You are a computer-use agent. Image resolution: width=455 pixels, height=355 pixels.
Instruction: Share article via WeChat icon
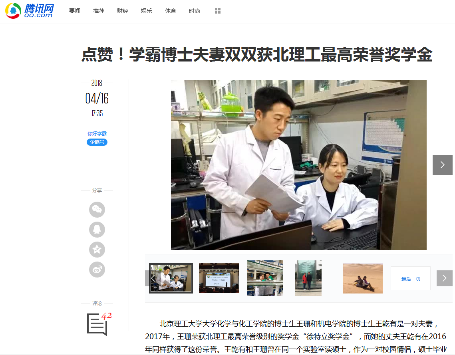(97, 210)
